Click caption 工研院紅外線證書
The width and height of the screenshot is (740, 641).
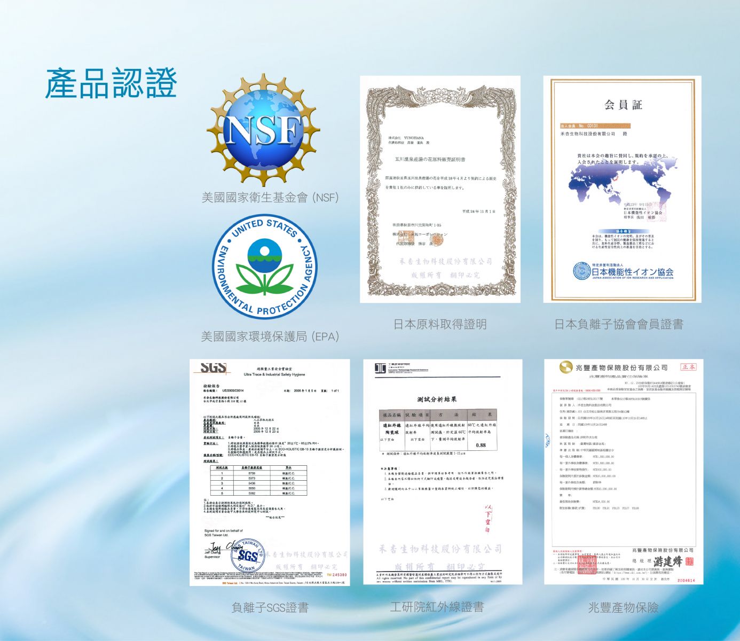coord(437,607)
